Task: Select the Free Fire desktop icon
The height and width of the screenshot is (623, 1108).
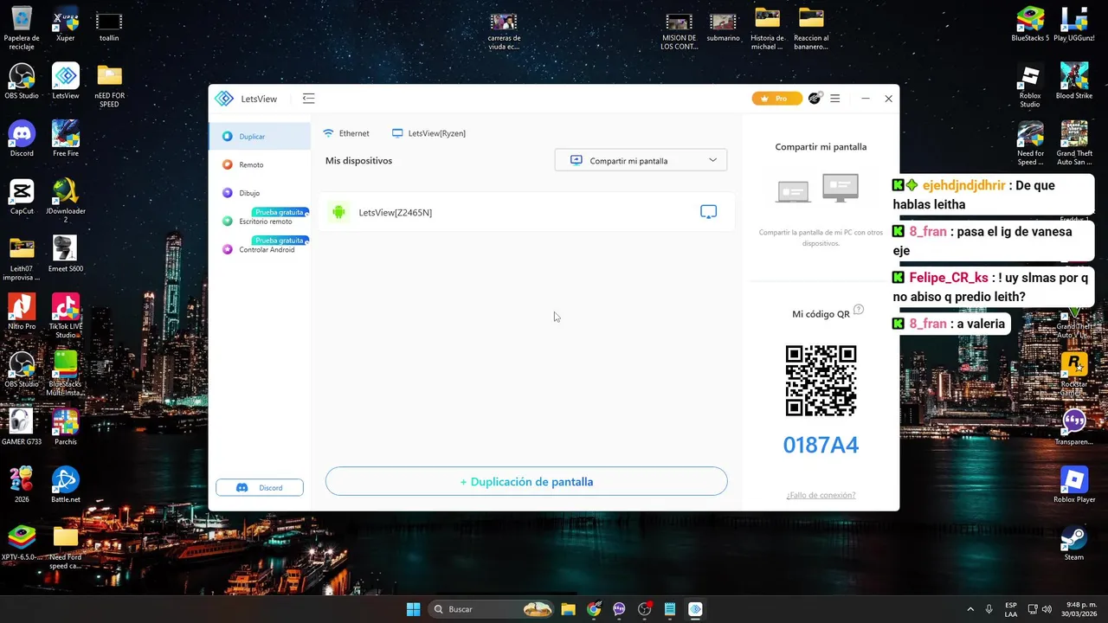Action: 66,138
